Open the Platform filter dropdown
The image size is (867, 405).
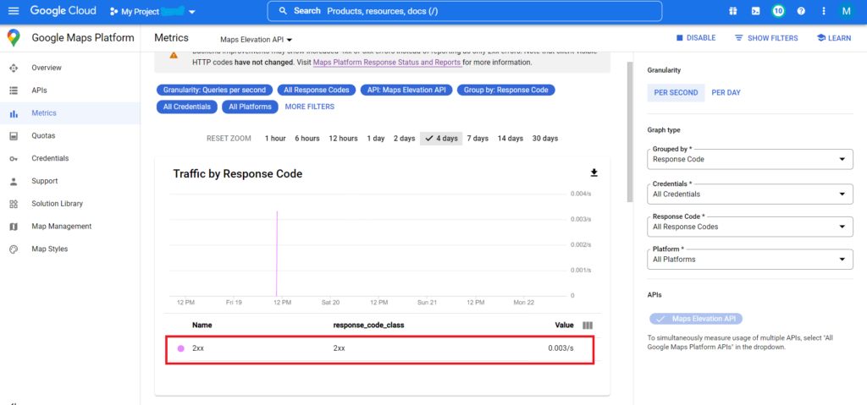750,259
